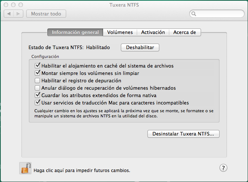Click the Deshabilitar button
248x182 pixels.
[x=140, y=47]
